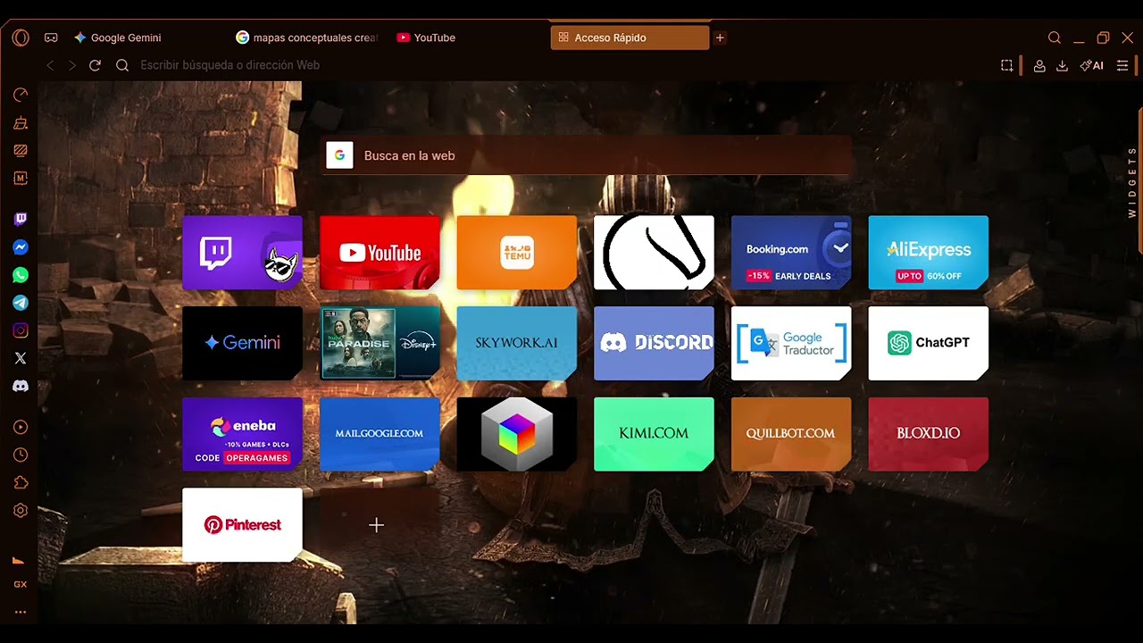1143x643 pixels.
Task: Open the BLOXD.IO speed dial tile
Action: (x=928, y=434)
